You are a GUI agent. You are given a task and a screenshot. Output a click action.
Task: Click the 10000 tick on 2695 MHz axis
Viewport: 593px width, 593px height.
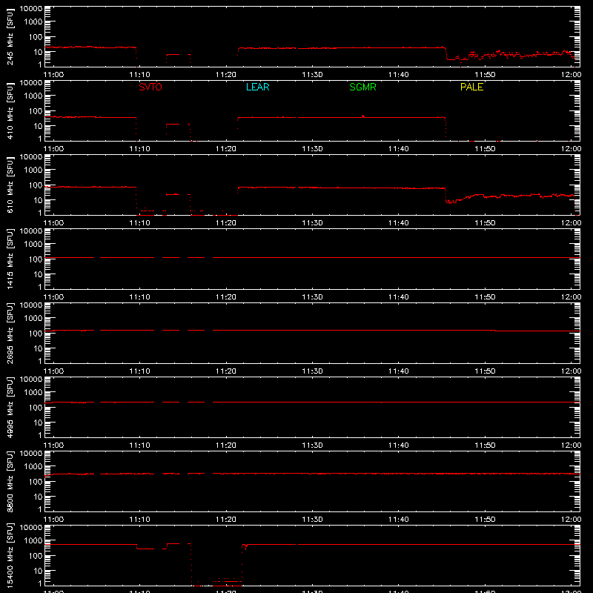31,305
